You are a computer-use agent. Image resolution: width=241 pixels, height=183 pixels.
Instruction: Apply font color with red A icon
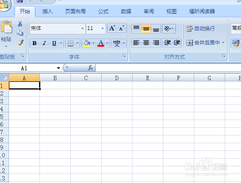[x=101, y=43]
